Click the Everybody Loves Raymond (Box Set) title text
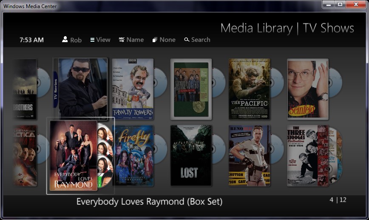The width and height of the screenshot is (369, 220). (150, 202)
